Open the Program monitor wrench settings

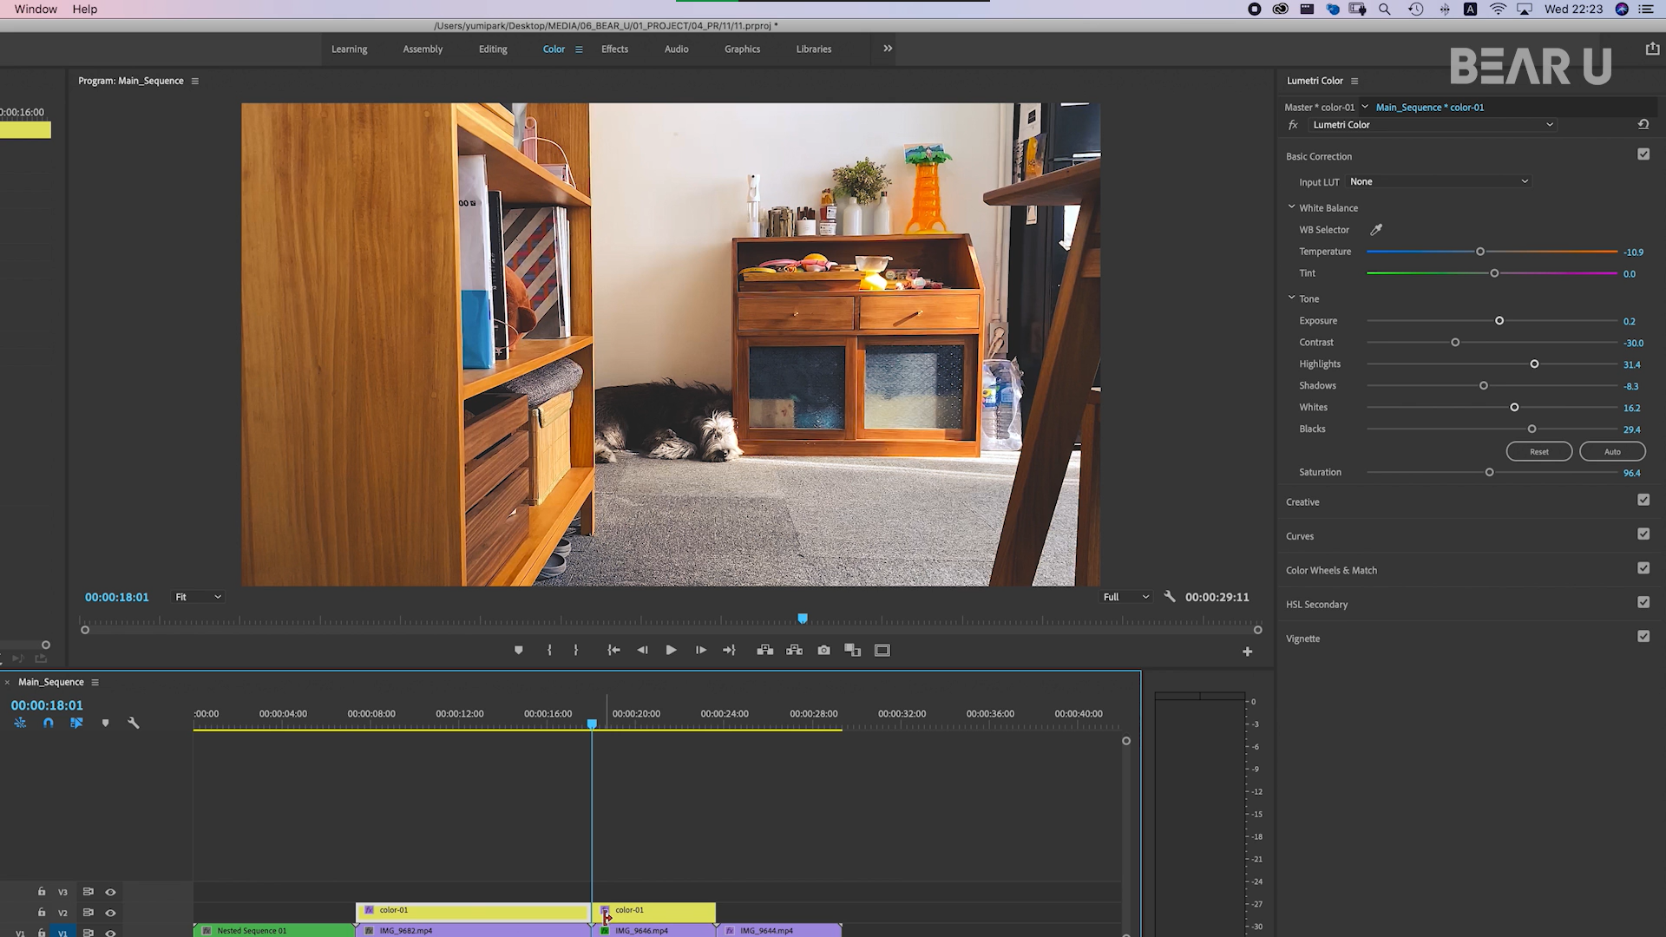[1169, 597]
